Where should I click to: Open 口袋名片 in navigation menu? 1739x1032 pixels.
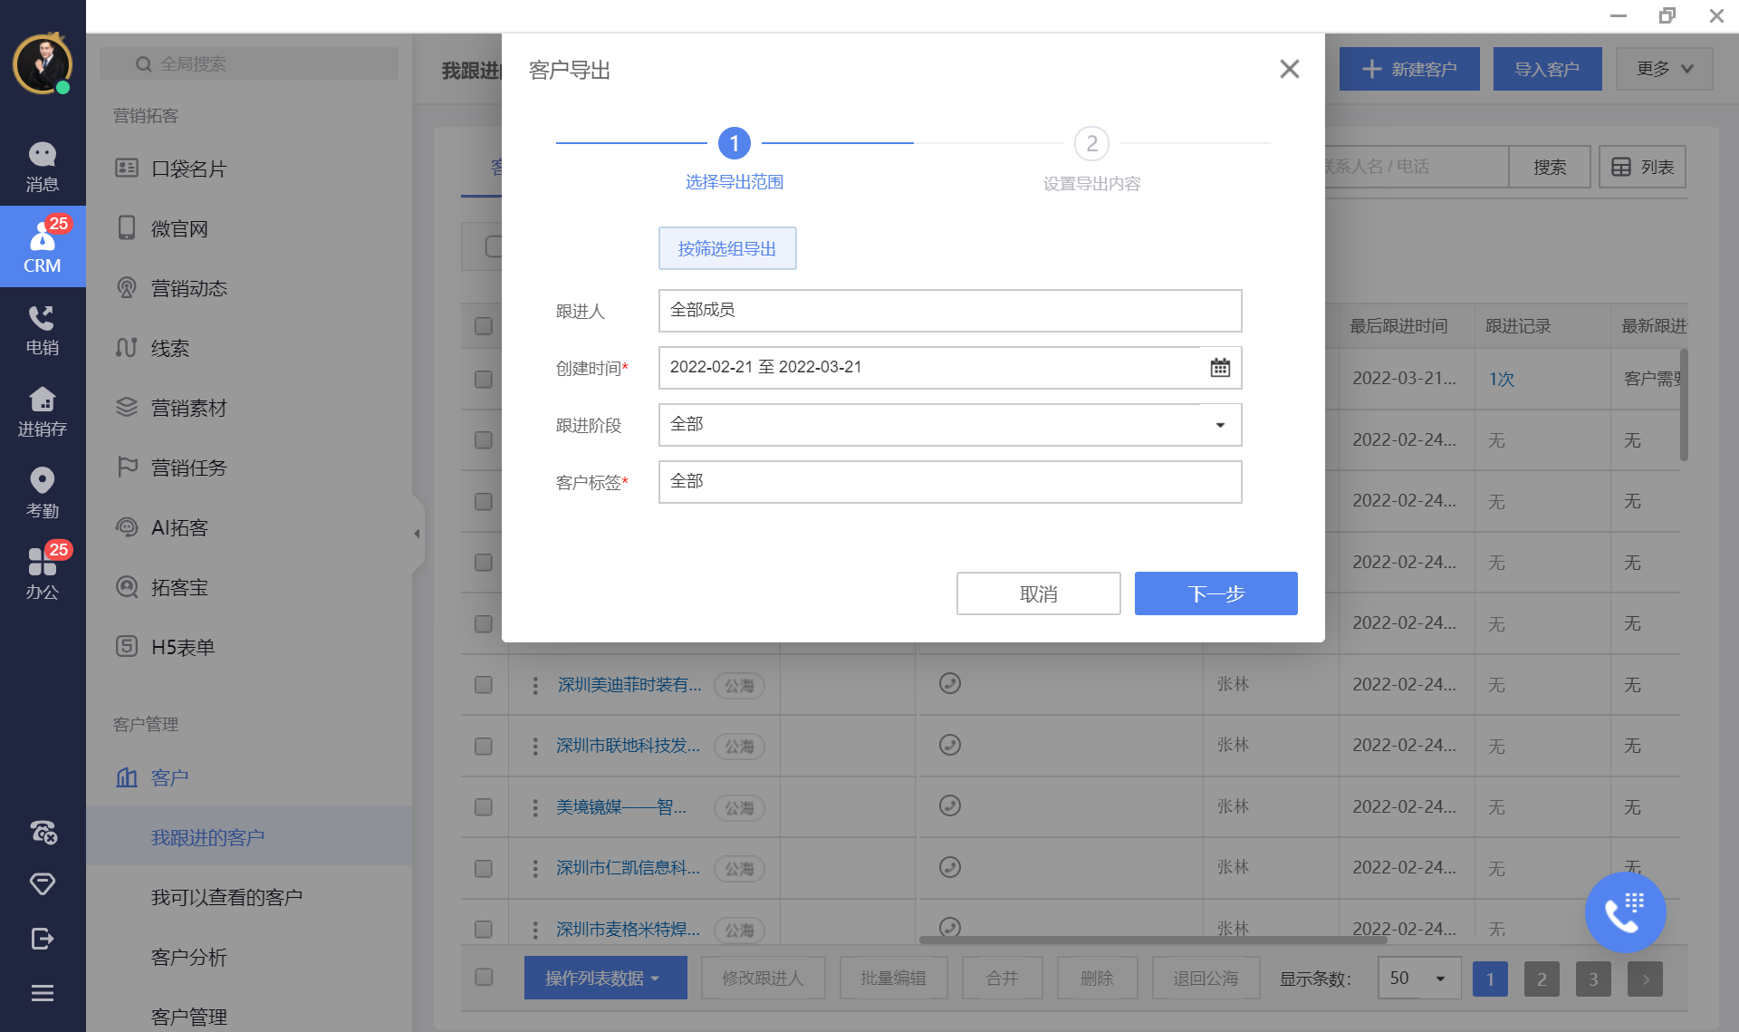click(188, 169)
